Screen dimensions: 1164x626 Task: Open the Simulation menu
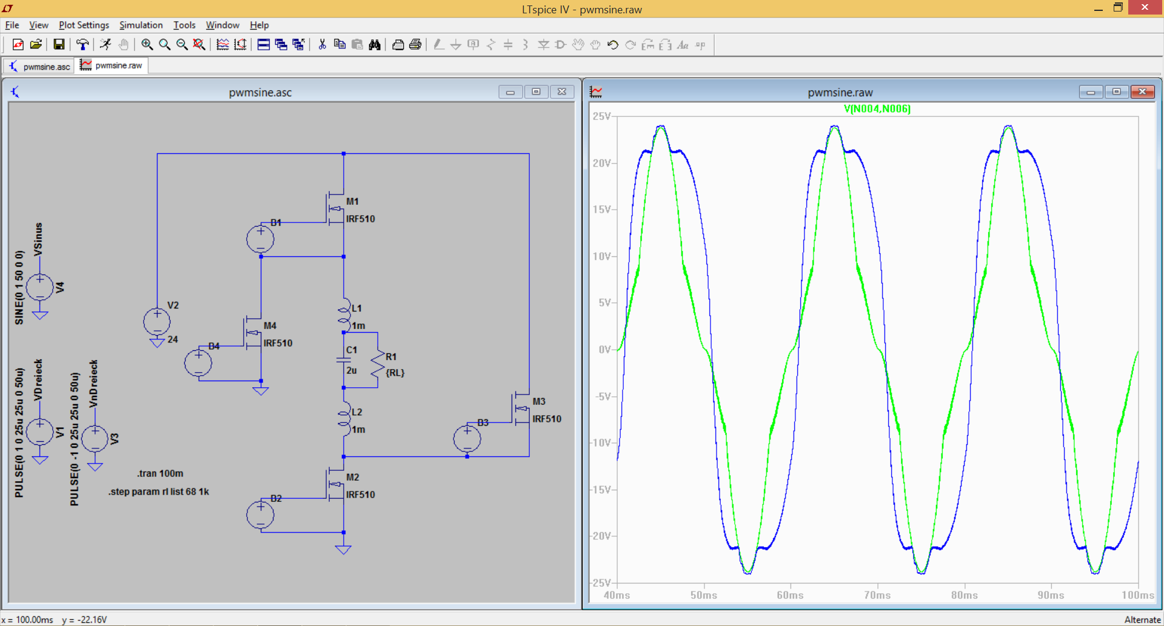[x=141, y=25]
